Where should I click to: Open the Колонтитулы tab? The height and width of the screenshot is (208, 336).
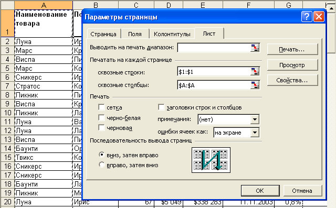(x=172, y=34)
